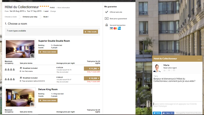Click the Twitter Follow button

(x=157, y=113)
